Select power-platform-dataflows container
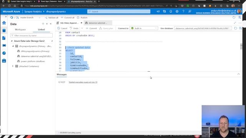This screenshot has width=246, height=138. pyautogui.click(x=33, y=61)
